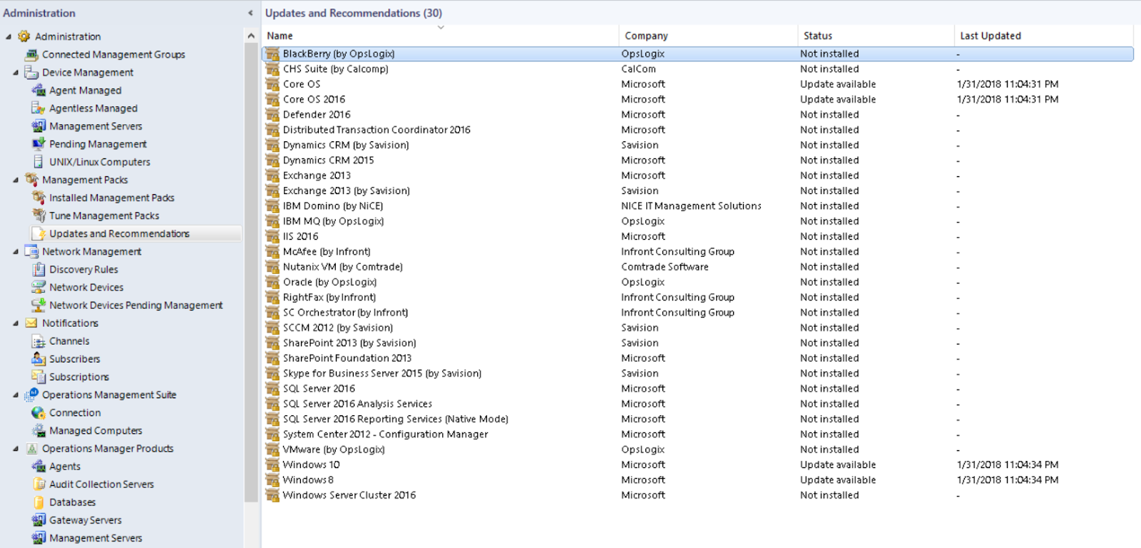
Task: Click the Network Devices Pending Management icon
Action: (39, 305)
